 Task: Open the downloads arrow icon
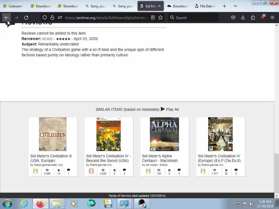[x=243, y=17]
